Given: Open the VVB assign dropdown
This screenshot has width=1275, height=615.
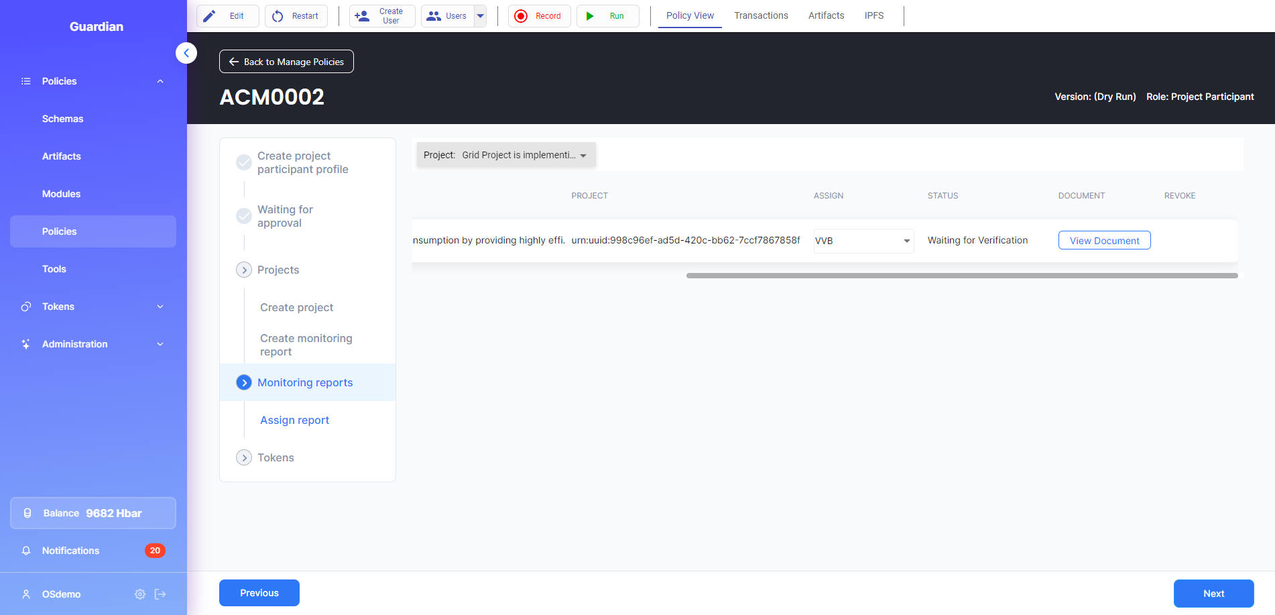Looking at the screenshot, I should [x=863, y=241].
